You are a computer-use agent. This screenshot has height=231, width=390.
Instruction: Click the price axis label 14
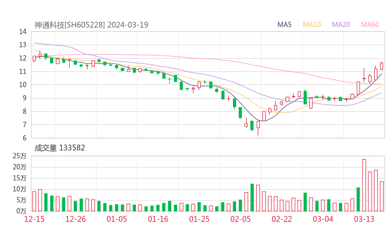coord(23,31)
